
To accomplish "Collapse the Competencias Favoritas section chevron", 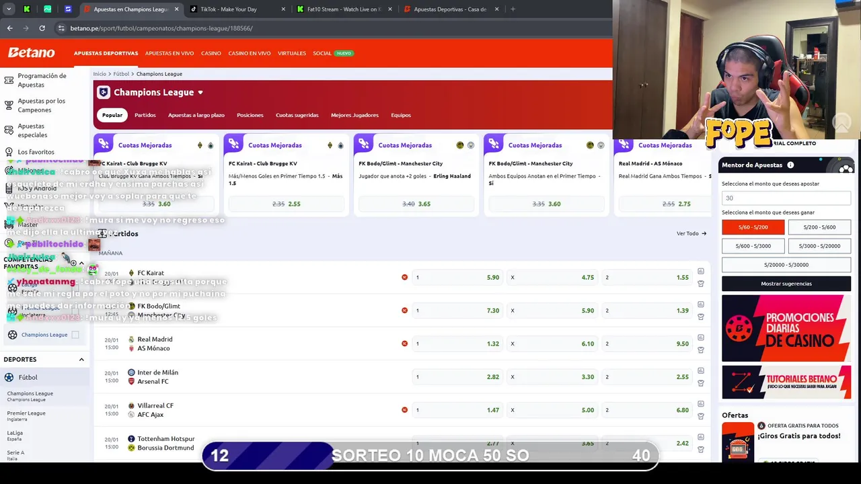I will (81, 263).
